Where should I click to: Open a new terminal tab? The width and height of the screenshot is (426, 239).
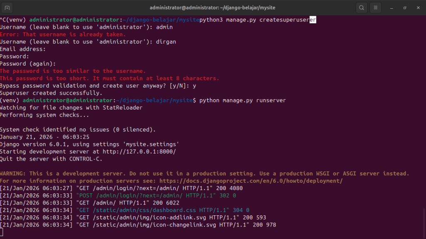[7, 7]
